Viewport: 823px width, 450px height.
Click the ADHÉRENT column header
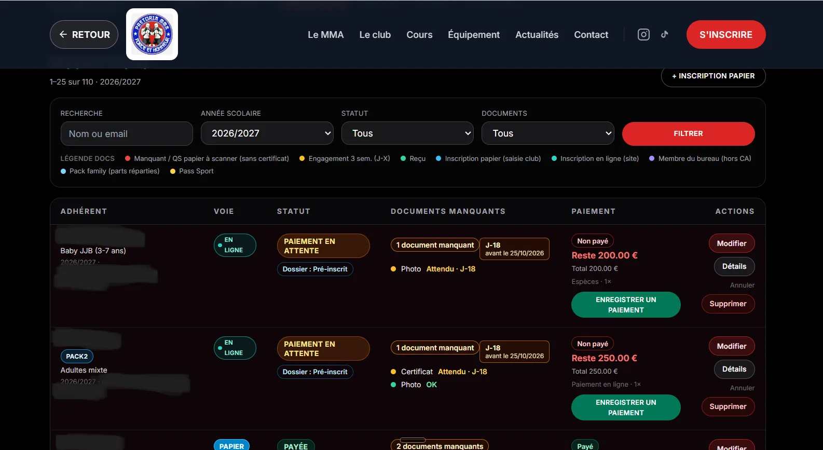pos(84,211)
